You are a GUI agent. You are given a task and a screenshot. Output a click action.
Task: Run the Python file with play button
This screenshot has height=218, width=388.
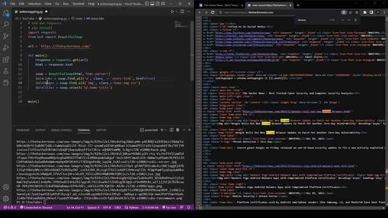pyautogui.click(x=172, y=12)
